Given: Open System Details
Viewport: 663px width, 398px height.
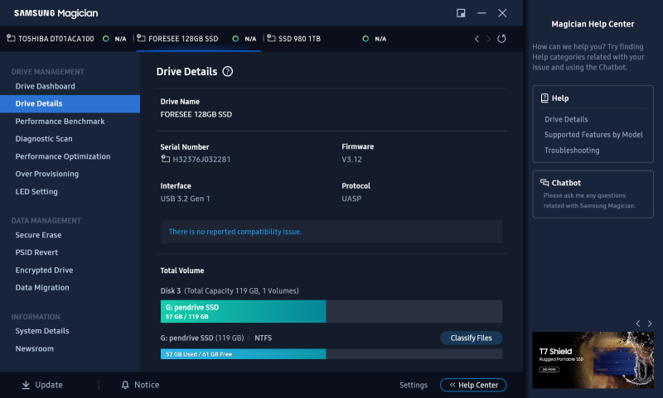Looking at the screenshot, I should (42, 330).
